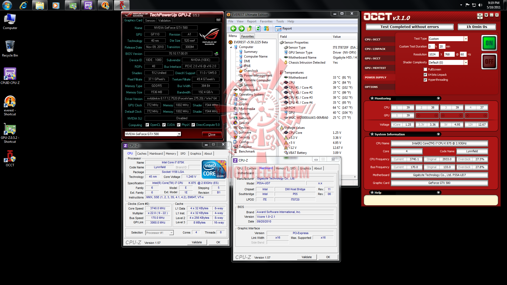
Task: Click GPU-Z screenshot camera icon
Action: click(218, 20)
